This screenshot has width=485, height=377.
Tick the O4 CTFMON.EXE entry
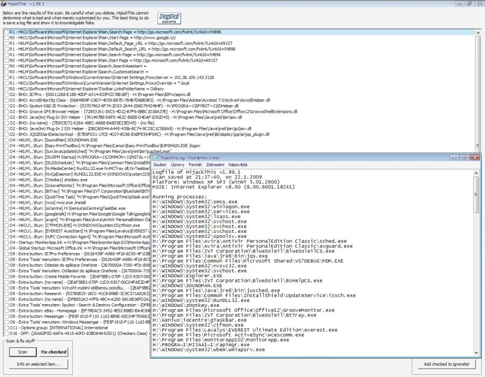click(x=6, y=225)
